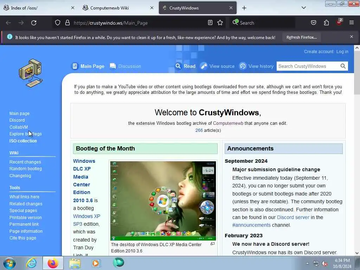Open a new tab with plus icon
The image size is (360, 270).
point(244,8)
